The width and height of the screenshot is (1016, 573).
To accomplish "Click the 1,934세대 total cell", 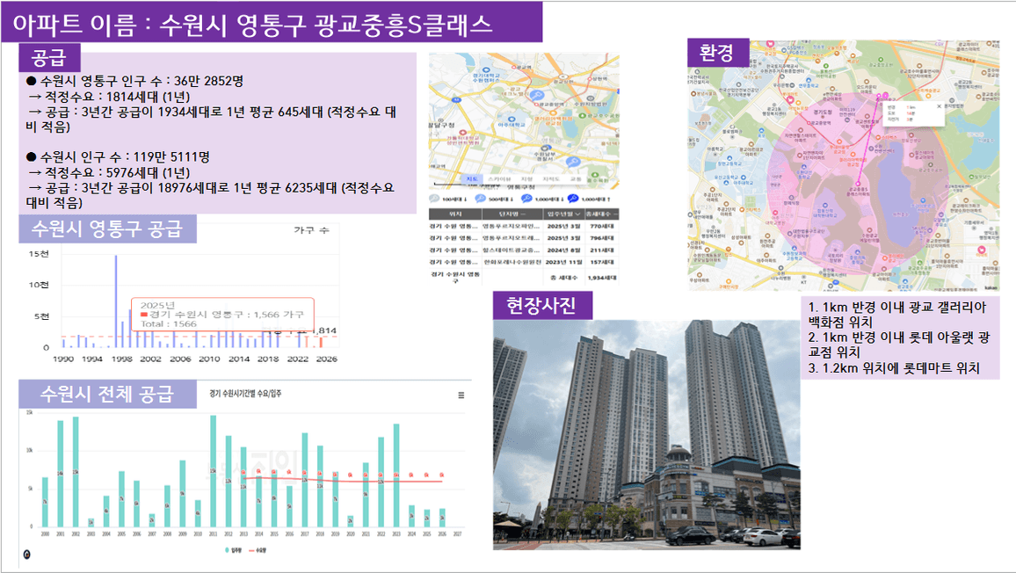I will point(602,278).
